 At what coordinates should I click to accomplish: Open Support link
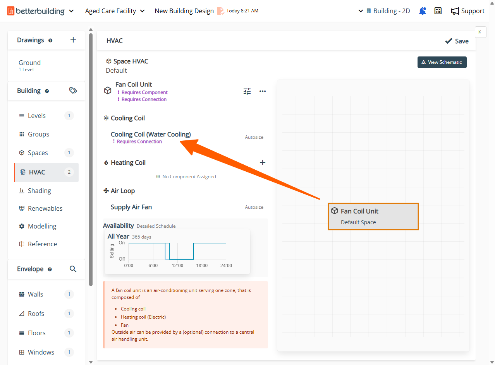[x=468, y=11]
